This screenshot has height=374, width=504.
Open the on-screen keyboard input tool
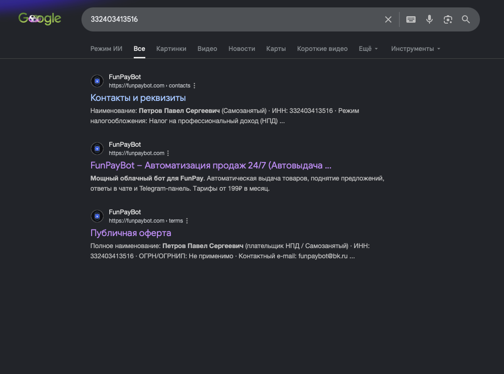click(411, 19)
